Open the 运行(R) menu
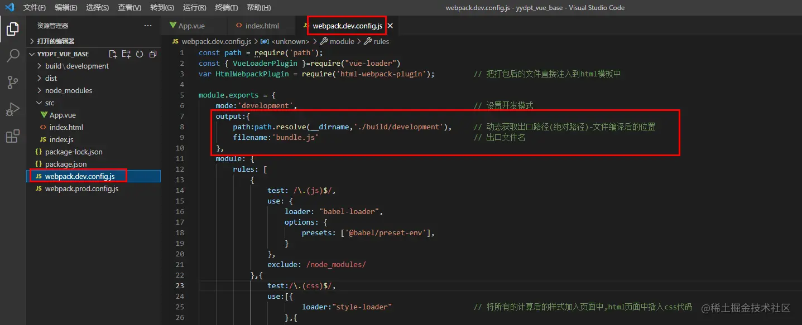The image size is (802, 325). 194,8
